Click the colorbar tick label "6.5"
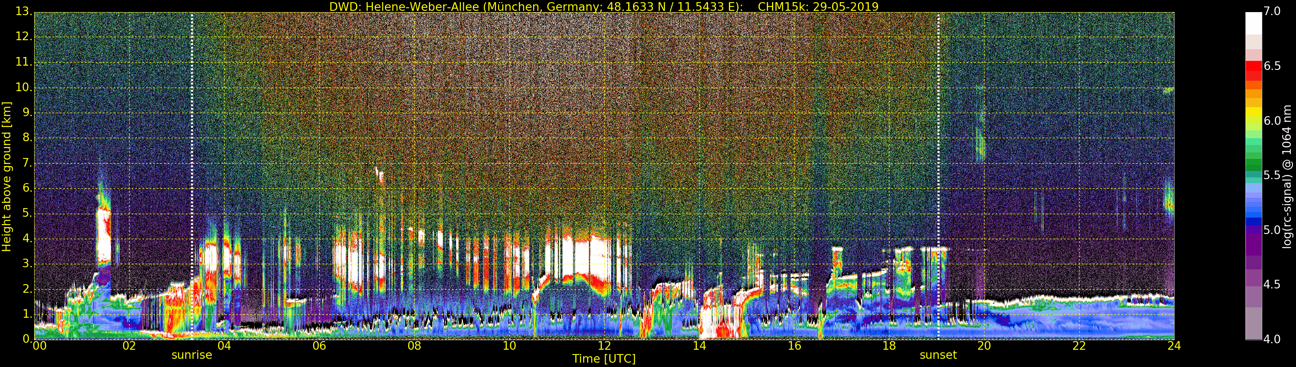Image resolution: width=1296 pixels, height=367 pixels. point(1272,66)
